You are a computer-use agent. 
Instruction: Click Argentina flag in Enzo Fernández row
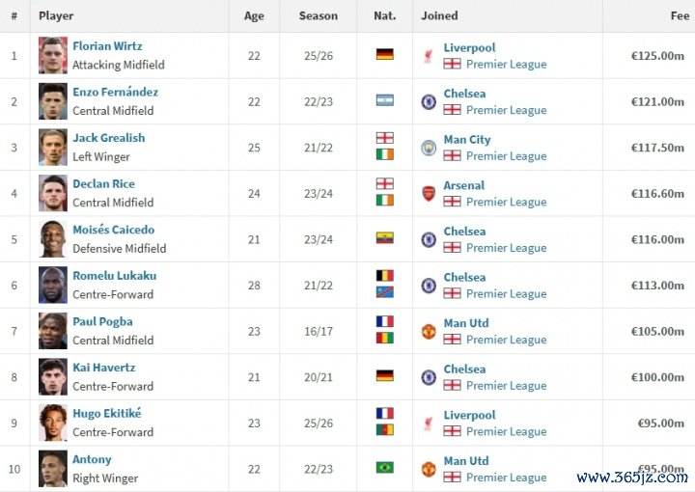click(x=384, y=100)
